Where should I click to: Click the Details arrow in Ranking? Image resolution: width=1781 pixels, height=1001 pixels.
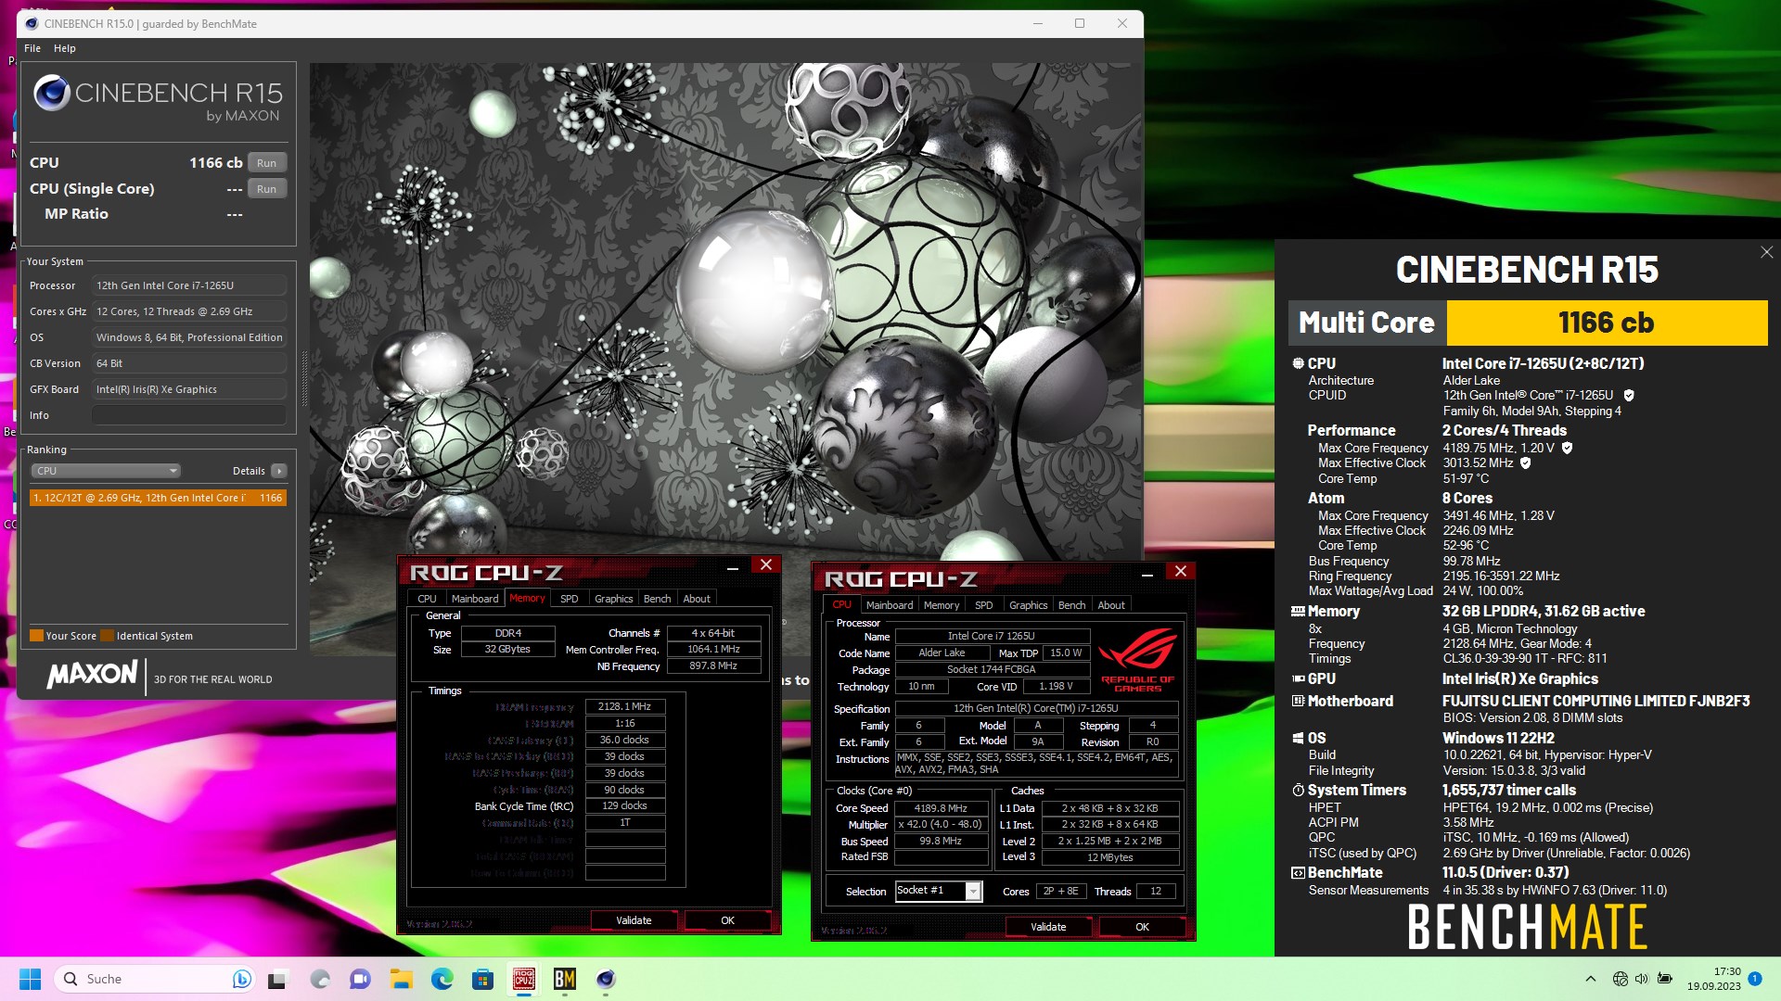coord(279,471)
